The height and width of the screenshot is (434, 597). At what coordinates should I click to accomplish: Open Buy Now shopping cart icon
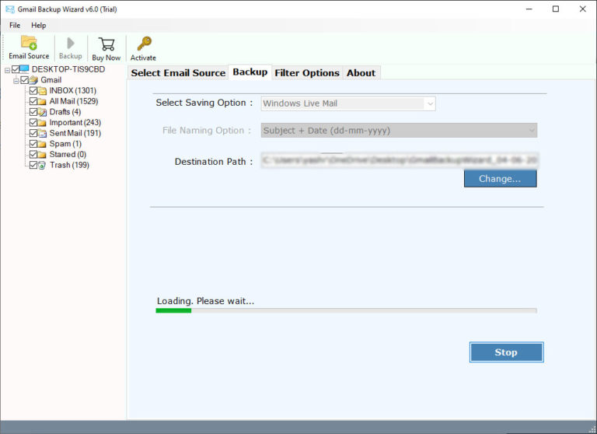click(x=106, y=44)
